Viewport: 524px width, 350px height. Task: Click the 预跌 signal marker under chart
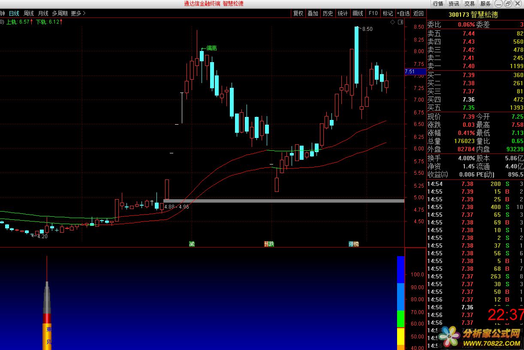coord(269,244)
